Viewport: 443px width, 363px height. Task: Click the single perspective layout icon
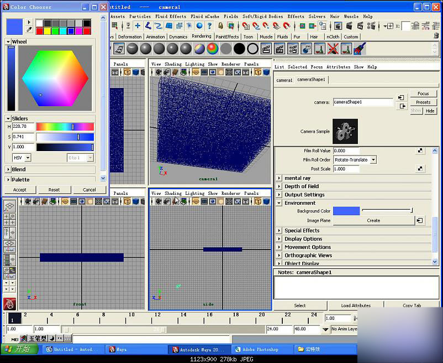point(9,206)
